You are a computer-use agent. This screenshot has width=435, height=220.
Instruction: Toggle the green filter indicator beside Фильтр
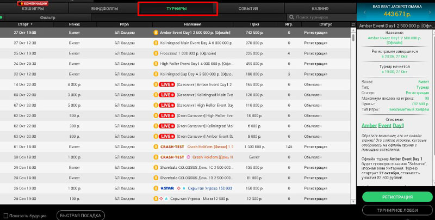click(x=2, y=17)
